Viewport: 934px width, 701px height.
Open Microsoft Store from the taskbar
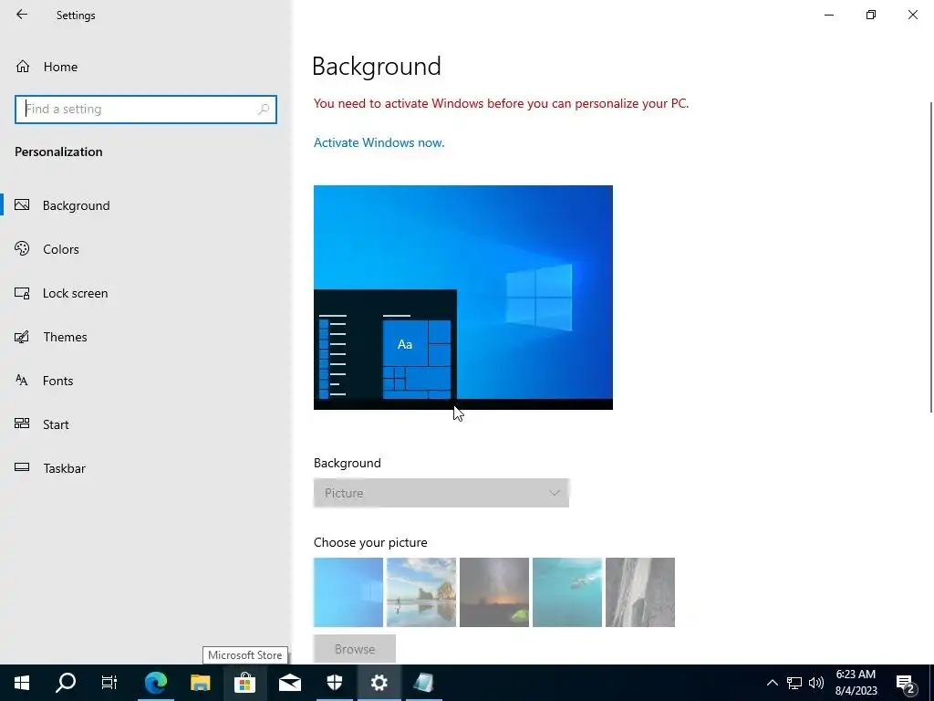244,683
